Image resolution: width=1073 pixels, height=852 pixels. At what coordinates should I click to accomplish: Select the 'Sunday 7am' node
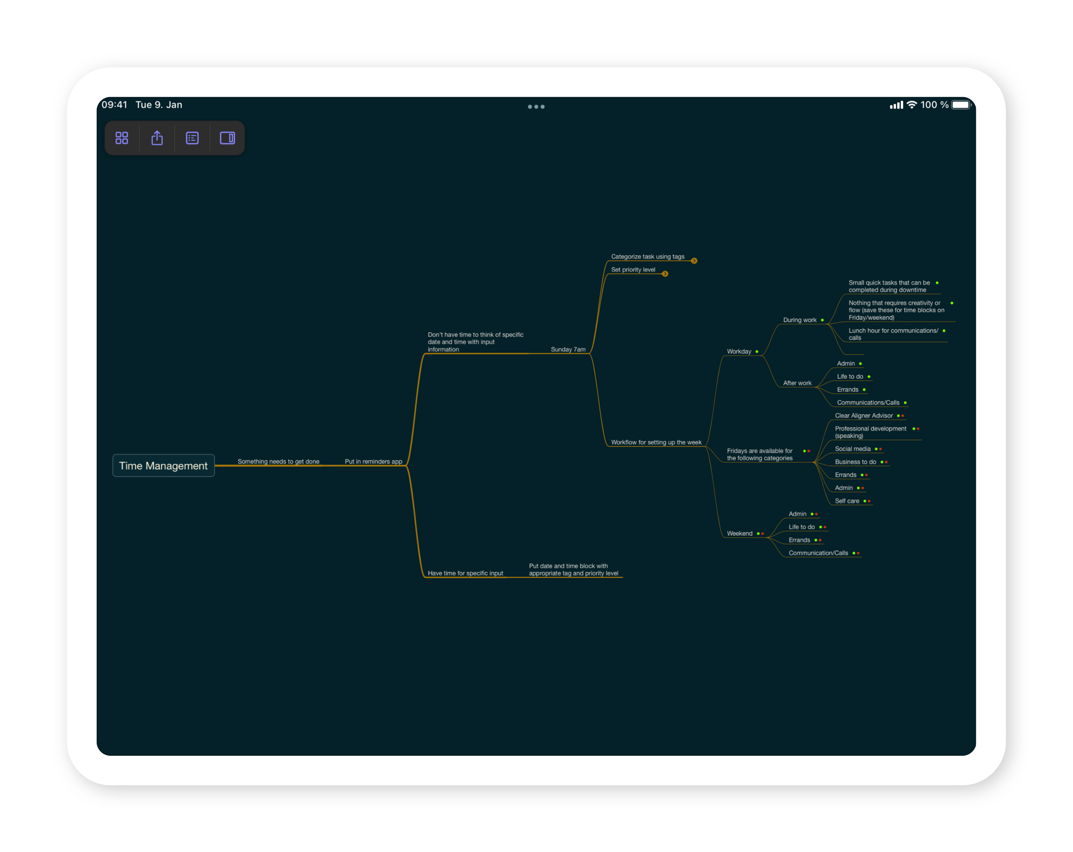coord(568,350)
